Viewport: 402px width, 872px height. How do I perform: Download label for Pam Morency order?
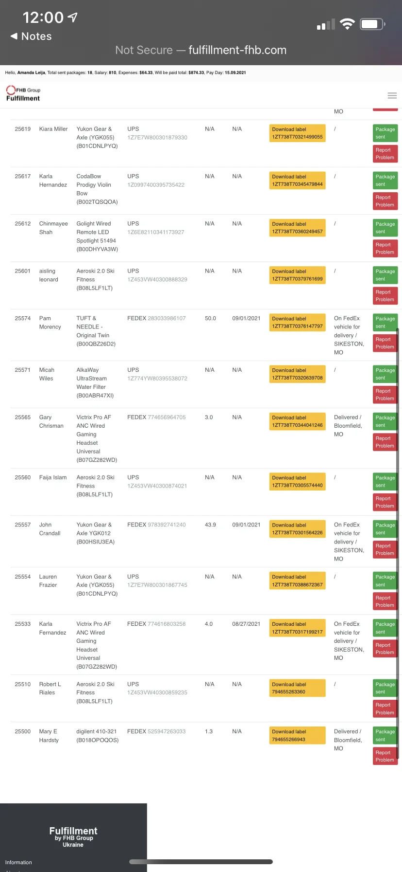pyautogui.click(x=297, y=323)
